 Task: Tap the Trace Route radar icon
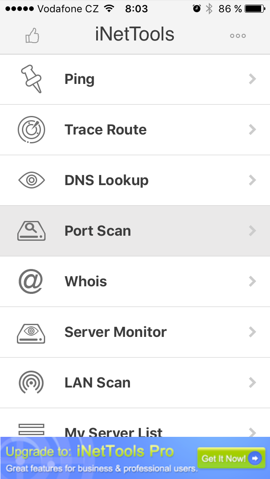pos(32,130)
